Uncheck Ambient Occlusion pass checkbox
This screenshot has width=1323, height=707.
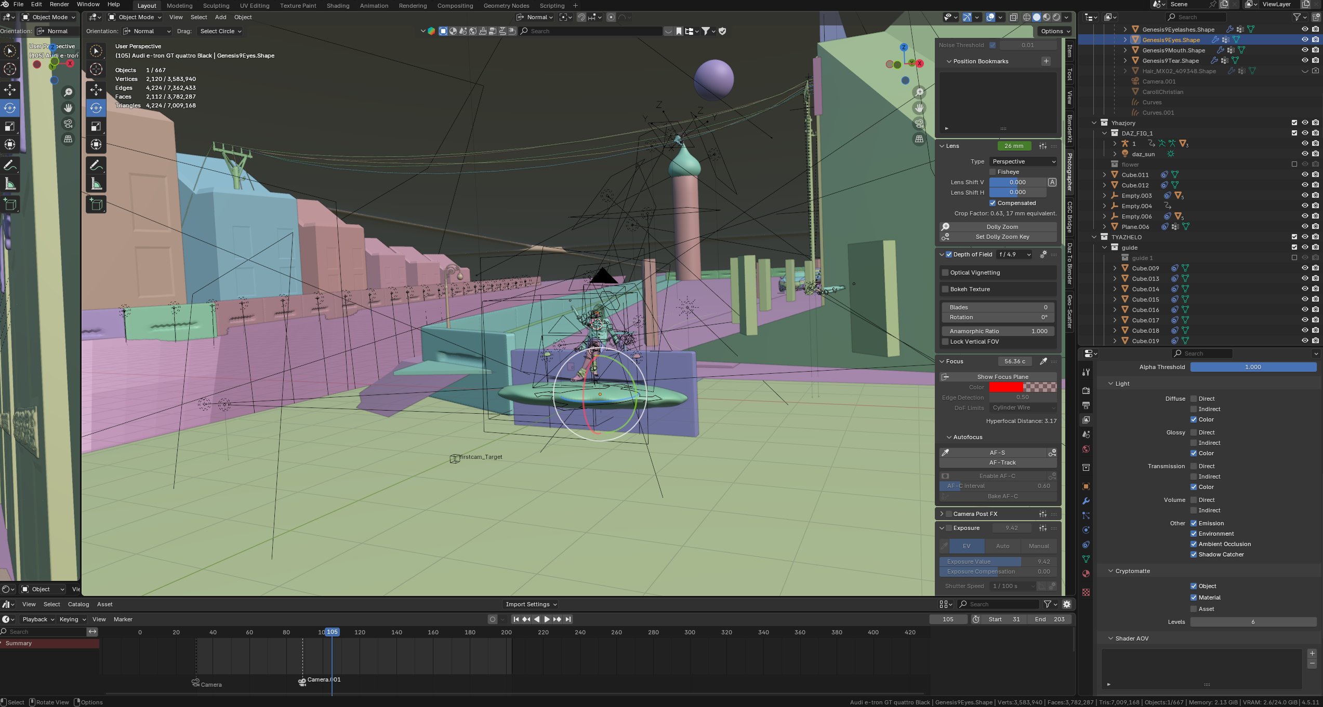point(1194,544)
